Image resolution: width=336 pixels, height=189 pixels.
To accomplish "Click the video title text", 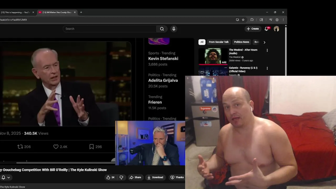I will (53, 170).
